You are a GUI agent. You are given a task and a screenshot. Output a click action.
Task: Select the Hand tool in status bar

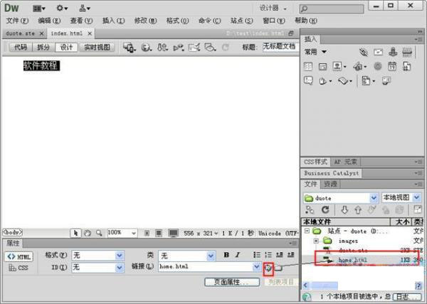pos(88,233)
